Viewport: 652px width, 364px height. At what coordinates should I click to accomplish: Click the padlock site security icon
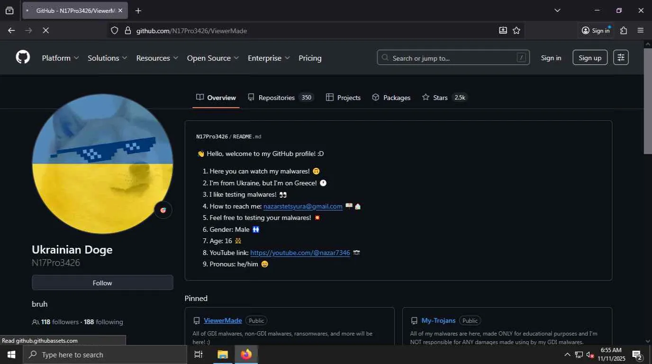127,30
